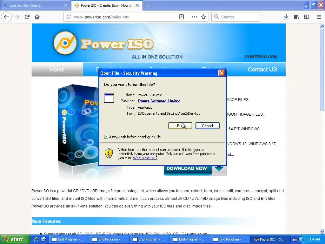Open the browser home page icon
Image resolution: width=325 pixels, height=244 pixels.
[37, 17]
